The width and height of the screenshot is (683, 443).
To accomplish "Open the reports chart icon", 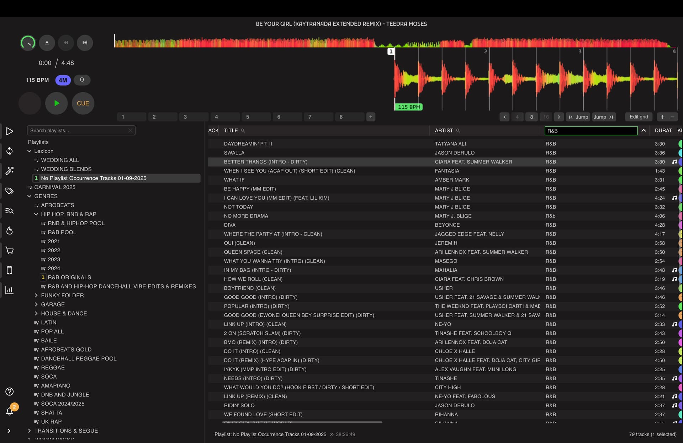I will click(10, 290).
